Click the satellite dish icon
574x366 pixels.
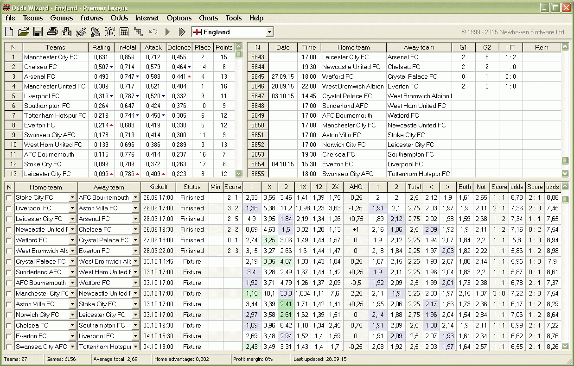95,32
